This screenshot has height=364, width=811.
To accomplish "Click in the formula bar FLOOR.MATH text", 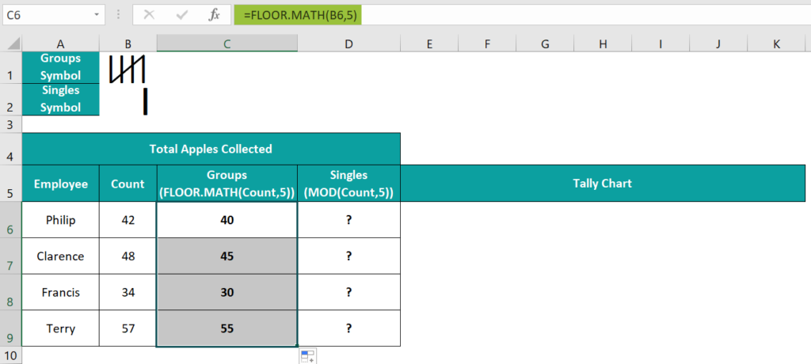I will click(297, 15).
